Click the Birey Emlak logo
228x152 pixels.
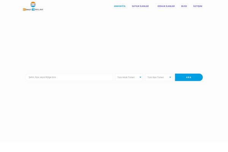point(33,6)
